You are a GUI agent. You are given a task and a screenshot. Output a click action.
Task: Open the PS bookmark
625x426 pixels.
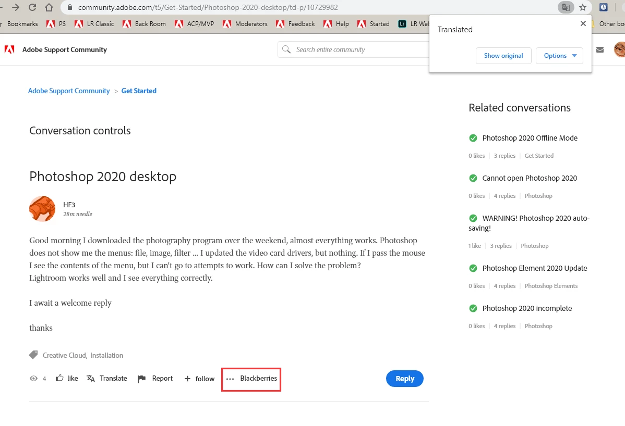56,24
